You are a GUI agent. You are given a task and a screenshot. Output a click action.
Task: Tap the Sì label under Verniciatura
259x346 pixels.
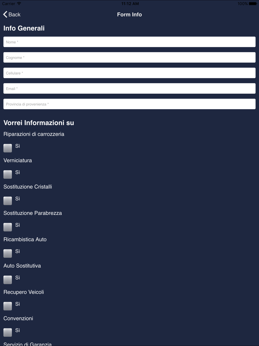(x=18, y=172)
